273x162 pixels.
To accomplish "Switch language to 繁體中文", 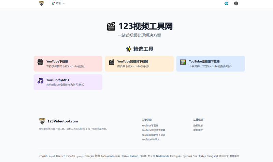I will (x=234, y=156).
